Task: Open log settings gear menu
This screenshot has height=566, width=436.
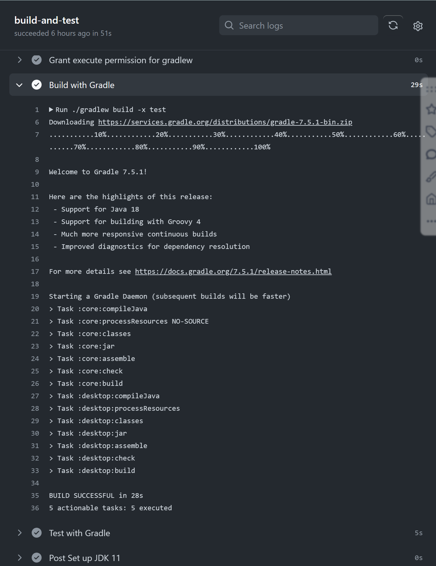Action: point(418,26)
